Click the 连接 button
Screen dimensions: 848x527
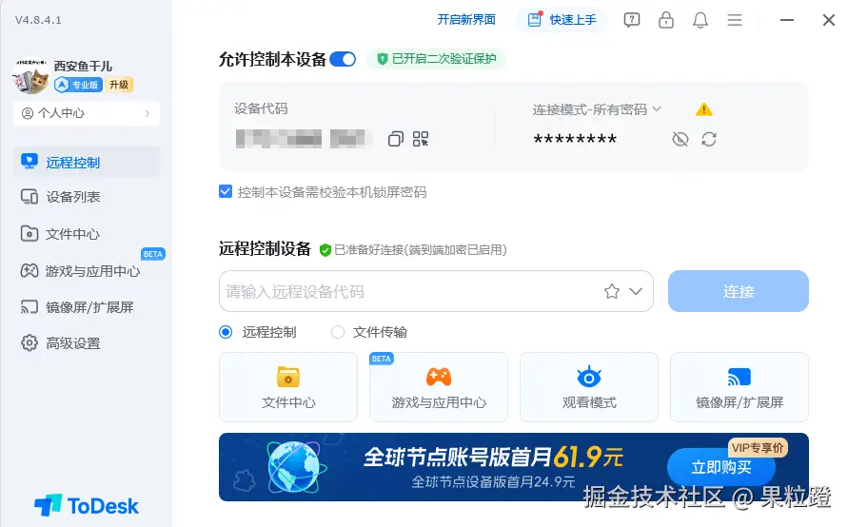739,291
